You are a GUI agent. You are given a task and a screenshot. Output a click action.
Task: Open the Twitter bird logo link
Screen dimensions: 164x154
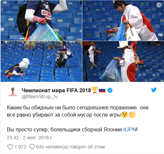154,90
